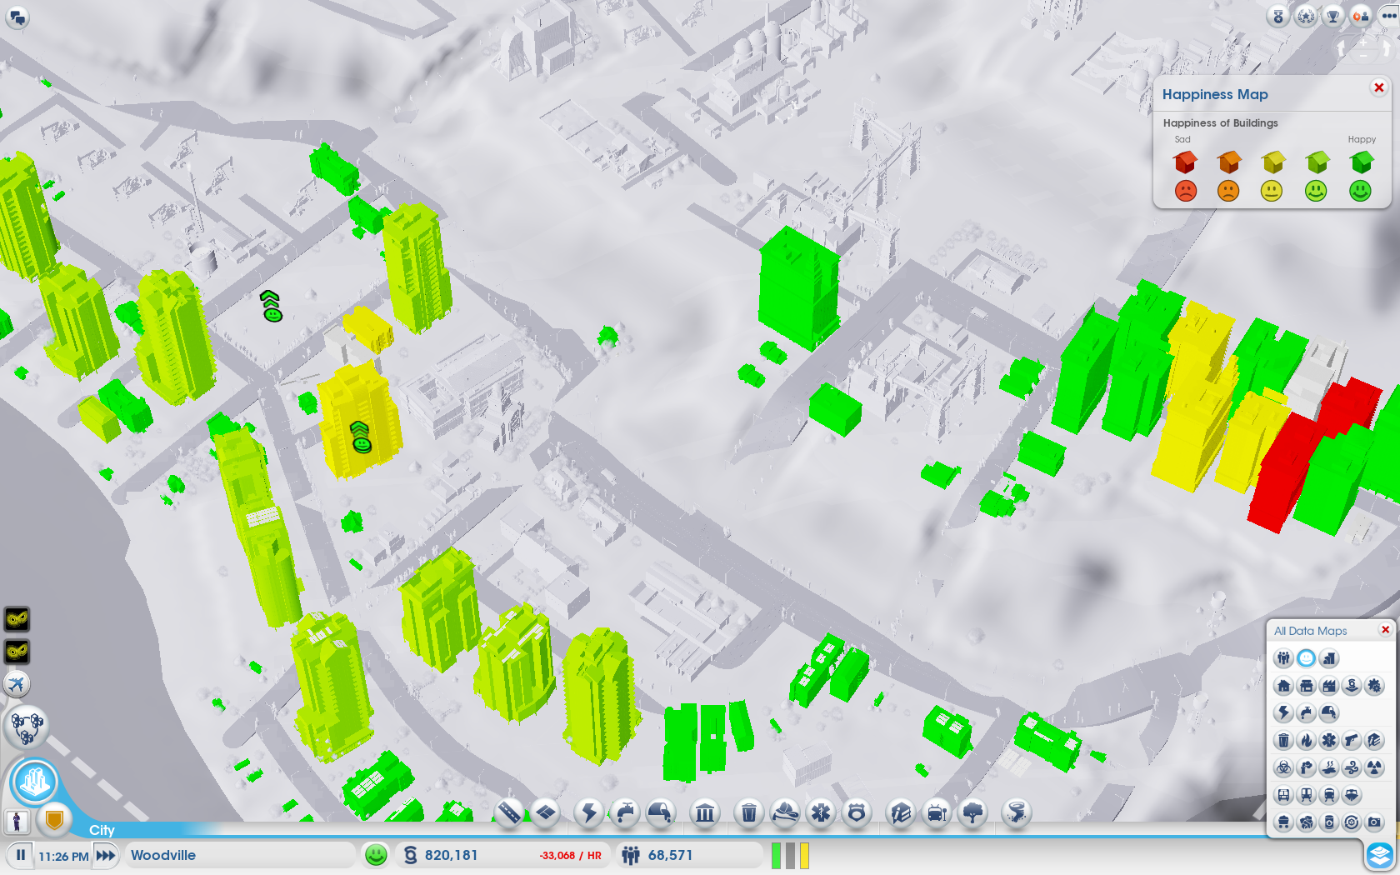1400x875 pixels.
Task: Open the Government buildings menu
Action: [705, 812]
